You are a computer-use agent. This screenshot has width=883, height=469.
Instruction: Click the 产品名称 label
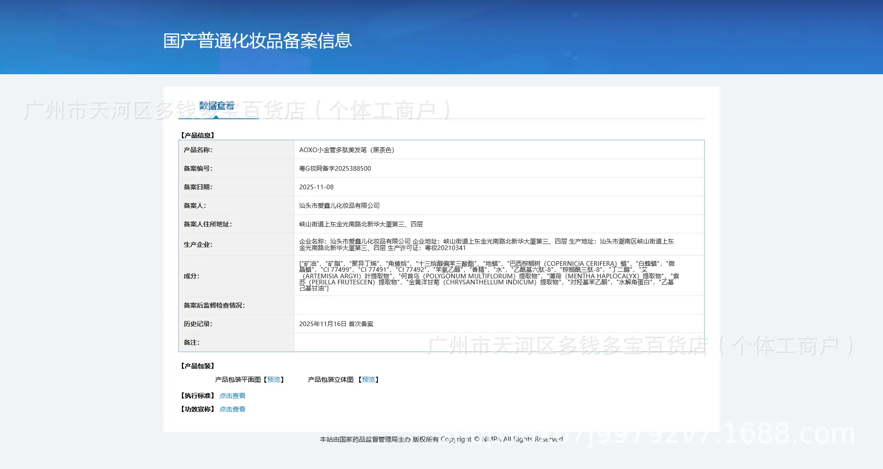(x=198, y=150)
